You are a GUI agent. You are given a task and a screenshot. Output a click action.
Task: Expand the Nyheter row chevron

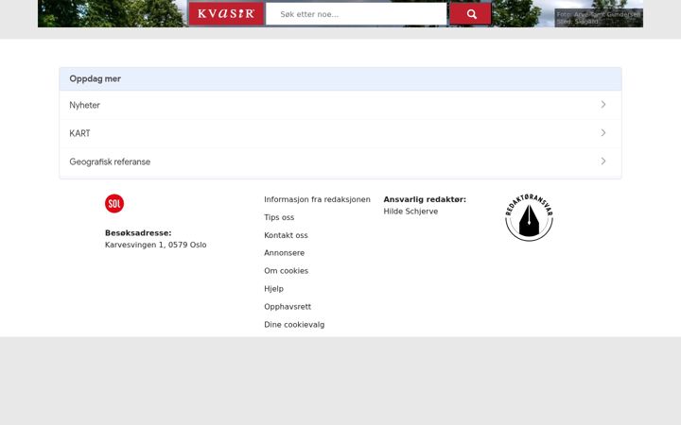[603, 105]
